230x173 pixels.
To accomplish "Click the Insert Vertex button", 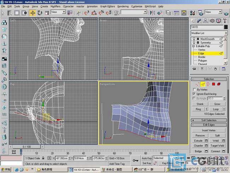I will [208, 130].
